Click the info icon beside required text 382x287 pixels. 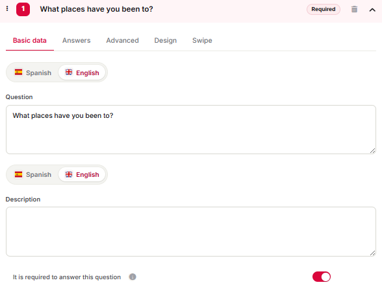click(133, 277)
